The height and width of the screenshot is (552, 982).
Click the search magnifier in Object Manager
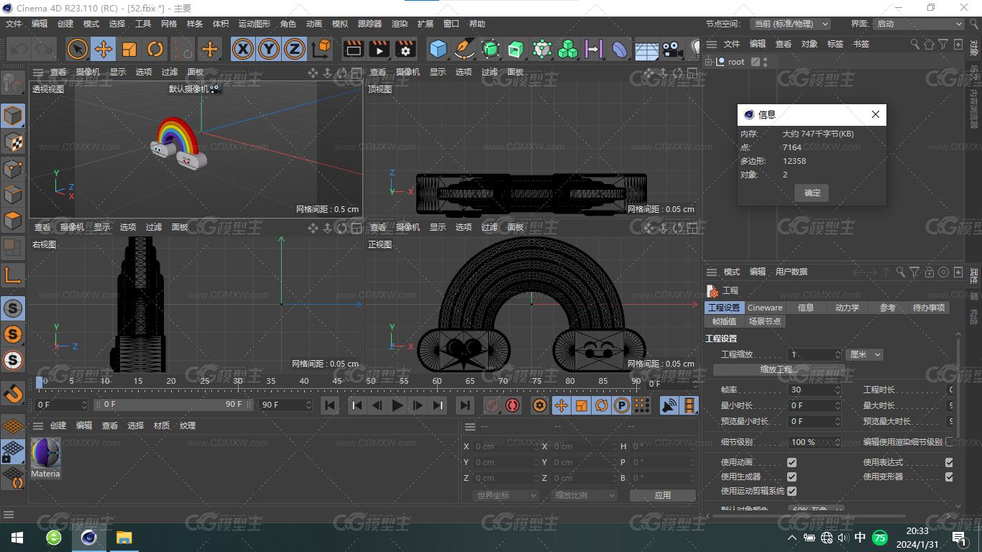915,44
